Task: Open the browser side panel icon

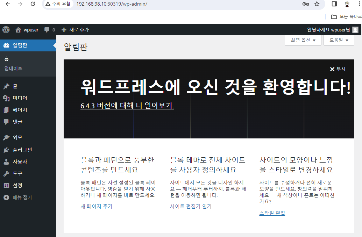Action: point(334,4)
